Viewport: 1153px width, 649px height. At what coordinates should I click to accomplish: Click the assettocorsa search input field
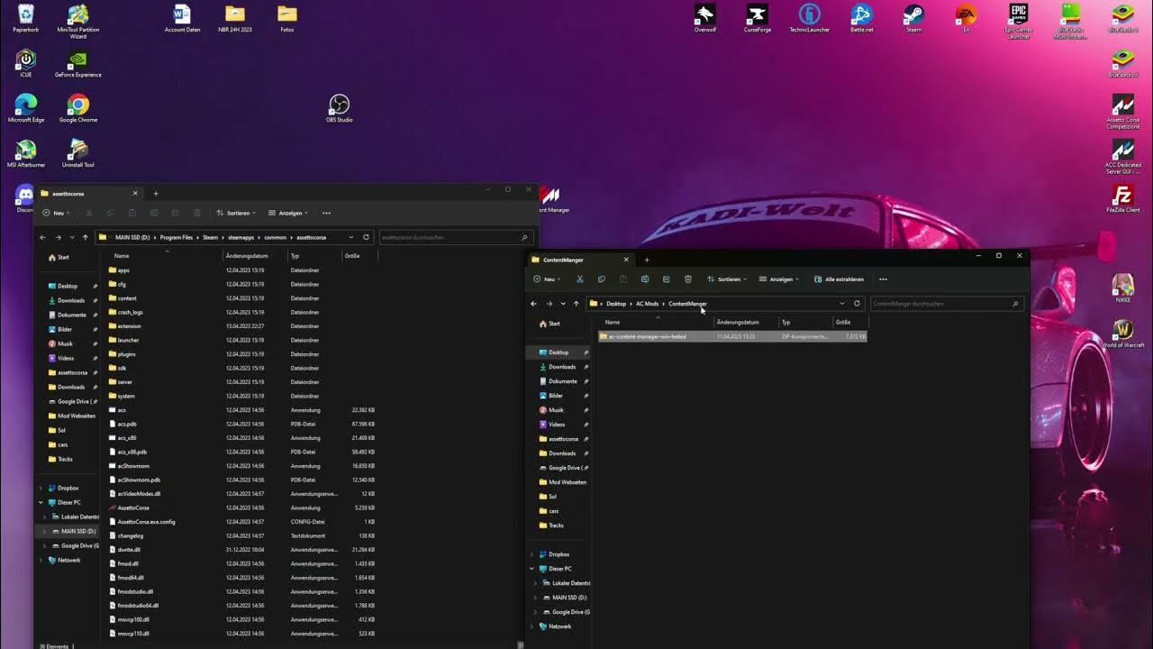tap(455, 237)
